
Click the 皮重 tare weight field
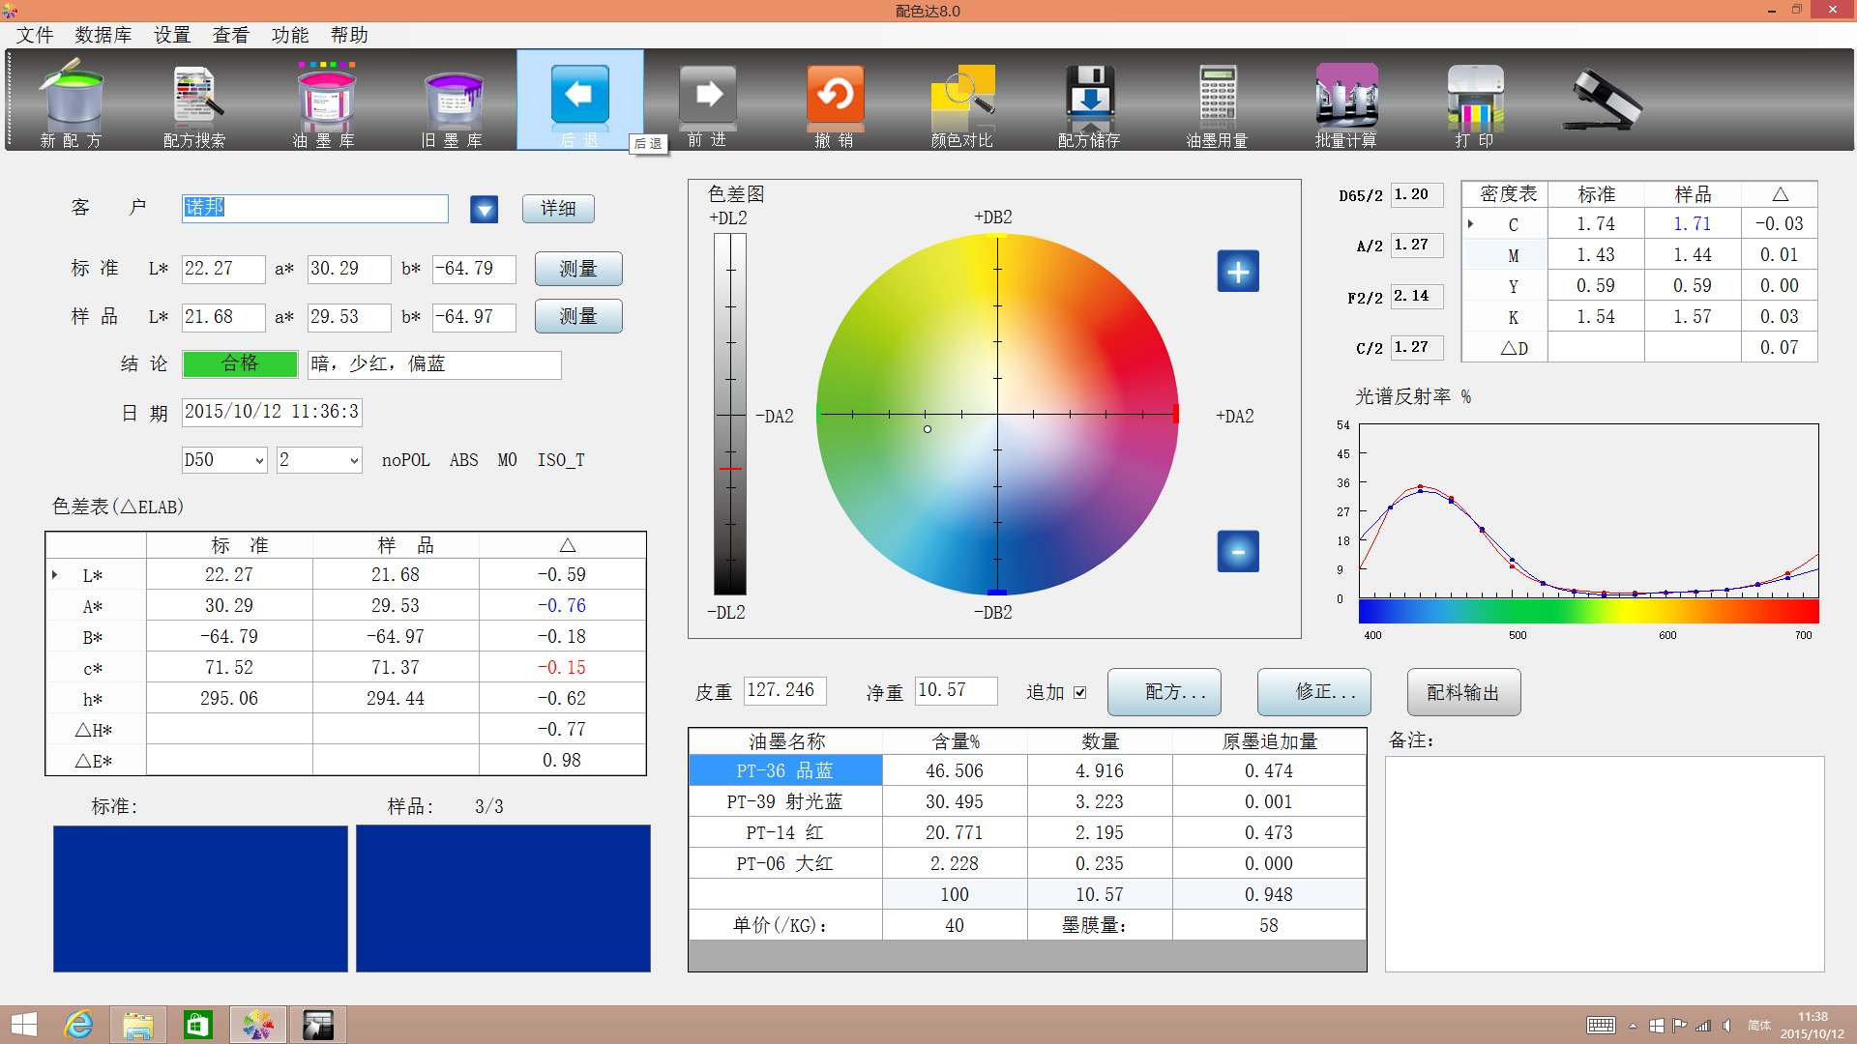pos(785,690)
